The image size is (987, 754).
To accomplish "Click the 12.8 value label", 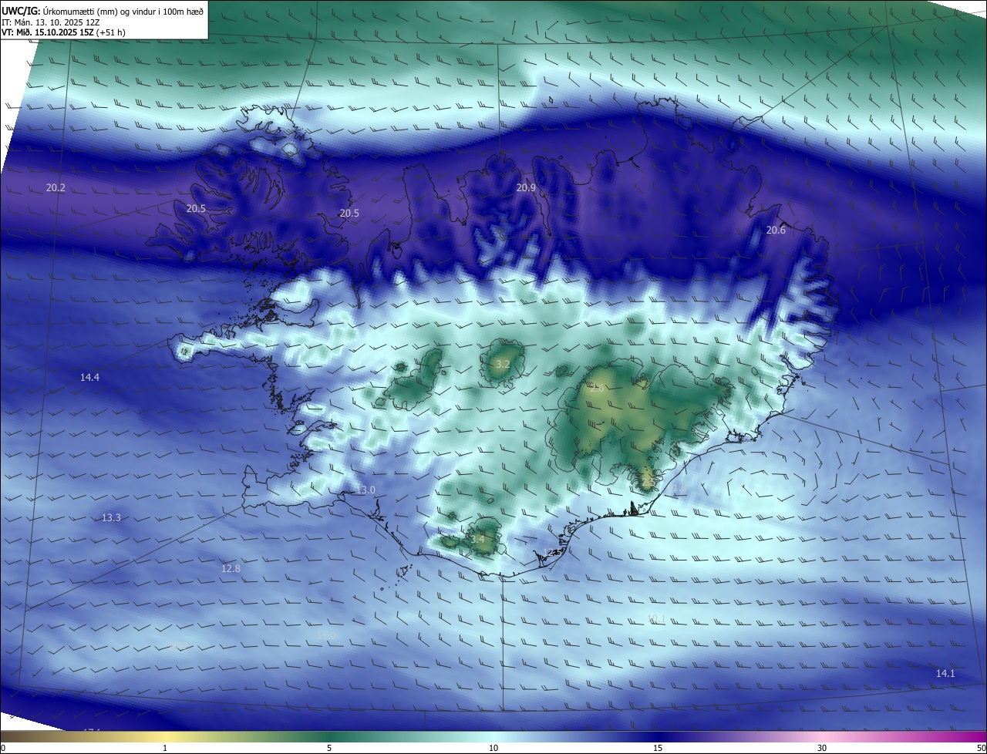I will pyautogui.click(x=231, y=569).
